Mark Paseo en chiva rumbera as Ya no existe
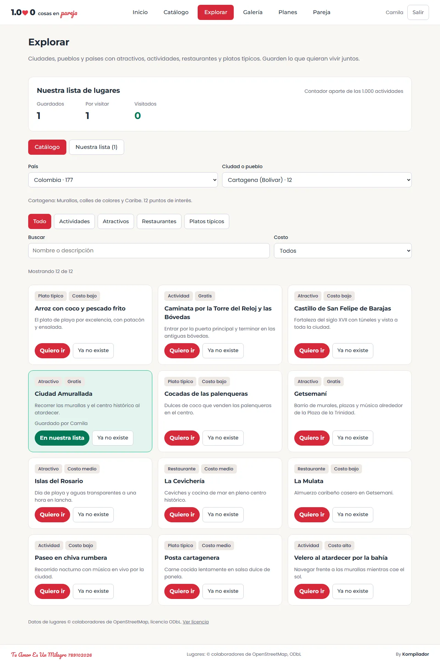 [x=93, y=591]
